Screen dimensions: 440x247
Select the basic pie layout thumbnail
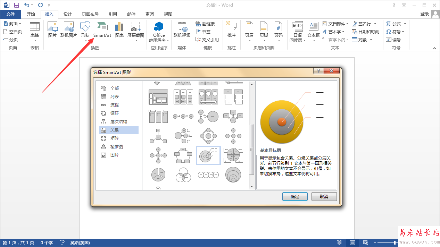point(158,175)
